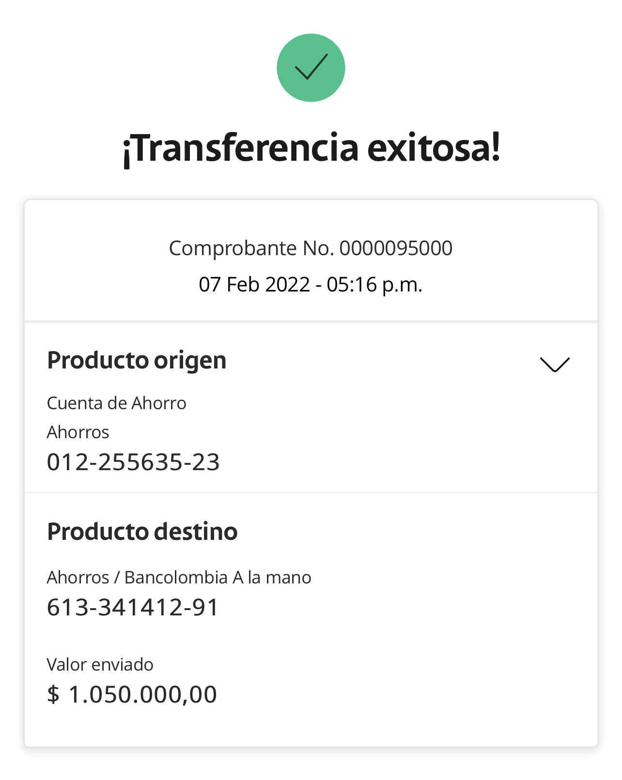Click the Cuenta de Ahorro text

pyautogui.click(x=116, y=403)
